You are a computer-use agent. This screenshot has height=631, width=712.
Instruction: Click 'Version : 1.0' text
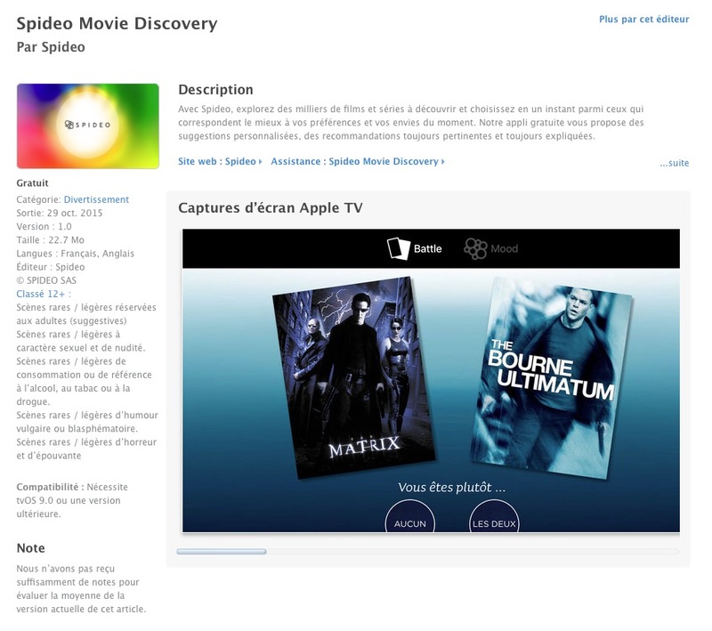(44, 227)
